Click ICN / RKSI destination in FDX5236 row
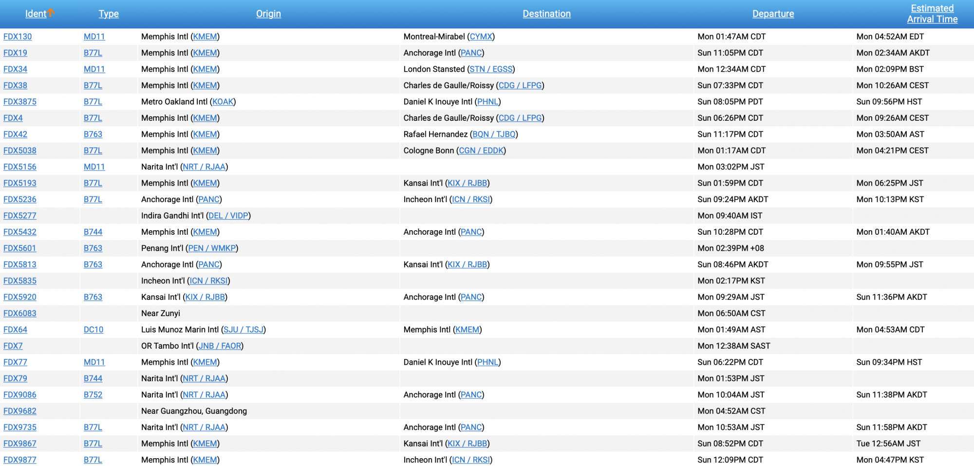974x466 pixels. click(471, 200)
